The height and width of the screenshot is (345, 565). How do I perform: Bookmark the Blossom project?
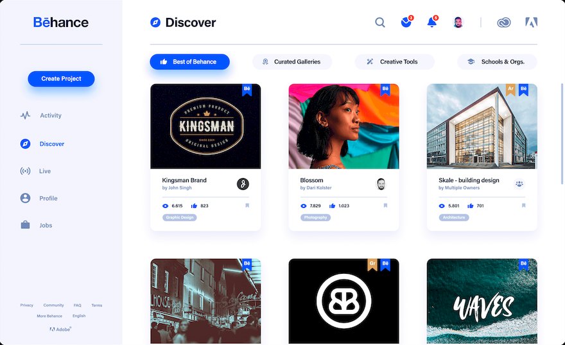[385, 205]
